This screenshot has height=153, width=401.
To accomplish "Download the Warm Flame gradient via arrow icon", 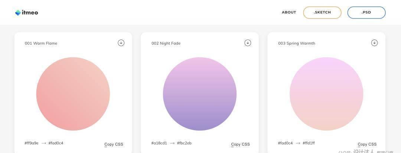I will pyautogui.click(x=121, y=43).
